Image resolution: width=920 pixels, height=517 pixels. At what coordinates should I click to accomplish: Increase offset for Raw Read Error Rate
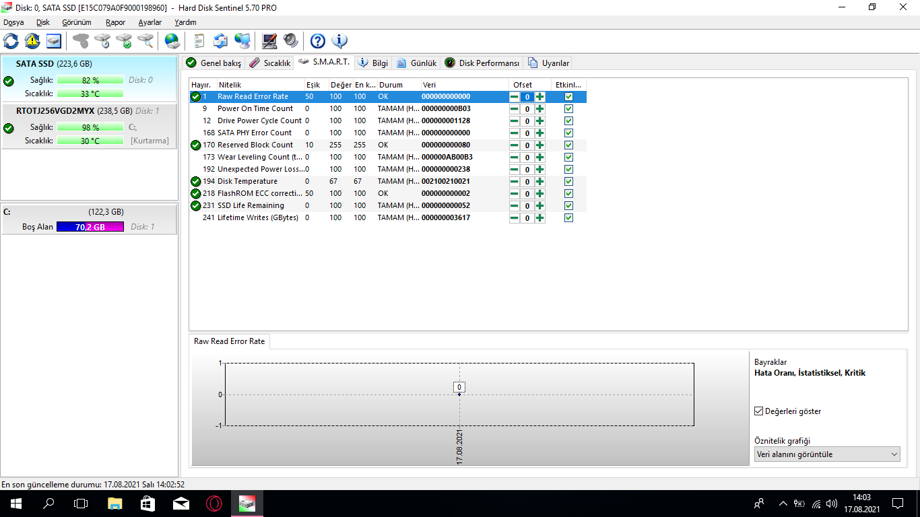click(x=540, y=97)
